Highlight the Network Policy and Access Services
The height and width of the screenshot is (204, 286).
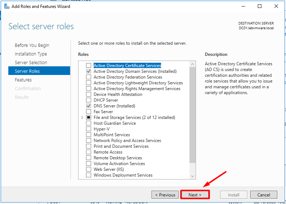point(127,141)
